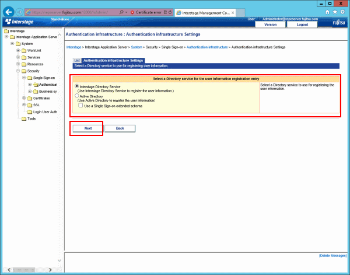Close the Interstage Management Console tab
This screenshot has width=350, height=275.
click(233, 13)
